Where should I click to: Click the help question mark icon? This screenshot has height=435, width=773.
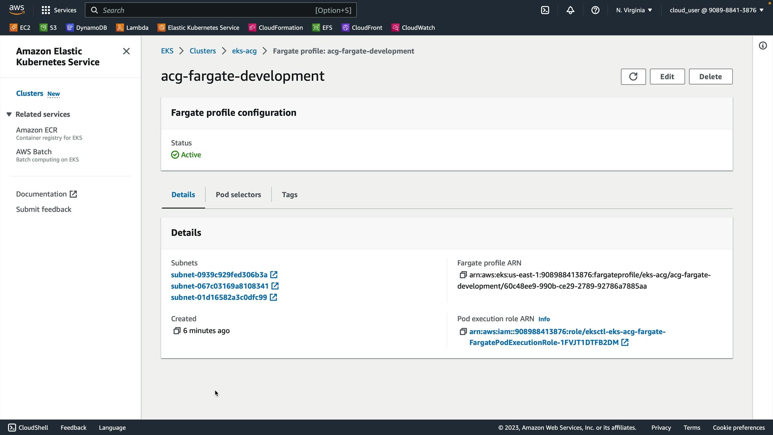click(595, 10)
